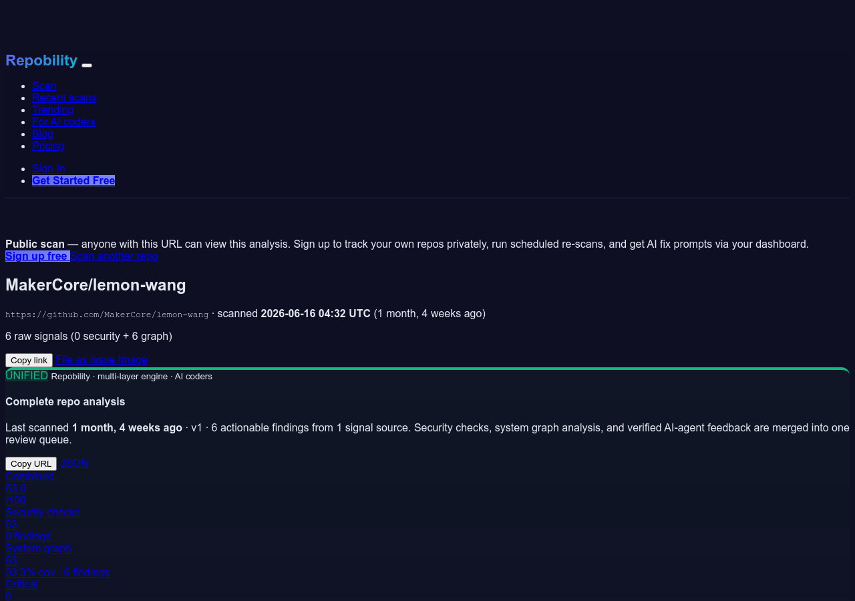Screen dimensions: 855x601
Task: Click the Copy URL button
Action: [31, 463]
